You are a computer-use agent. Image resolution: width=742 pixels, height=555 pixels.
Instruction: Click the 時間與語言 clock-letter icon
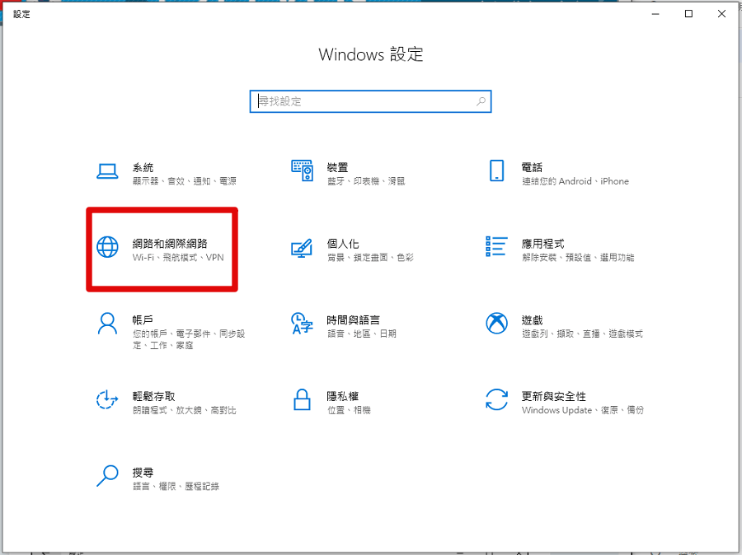[x=302, y=324]
